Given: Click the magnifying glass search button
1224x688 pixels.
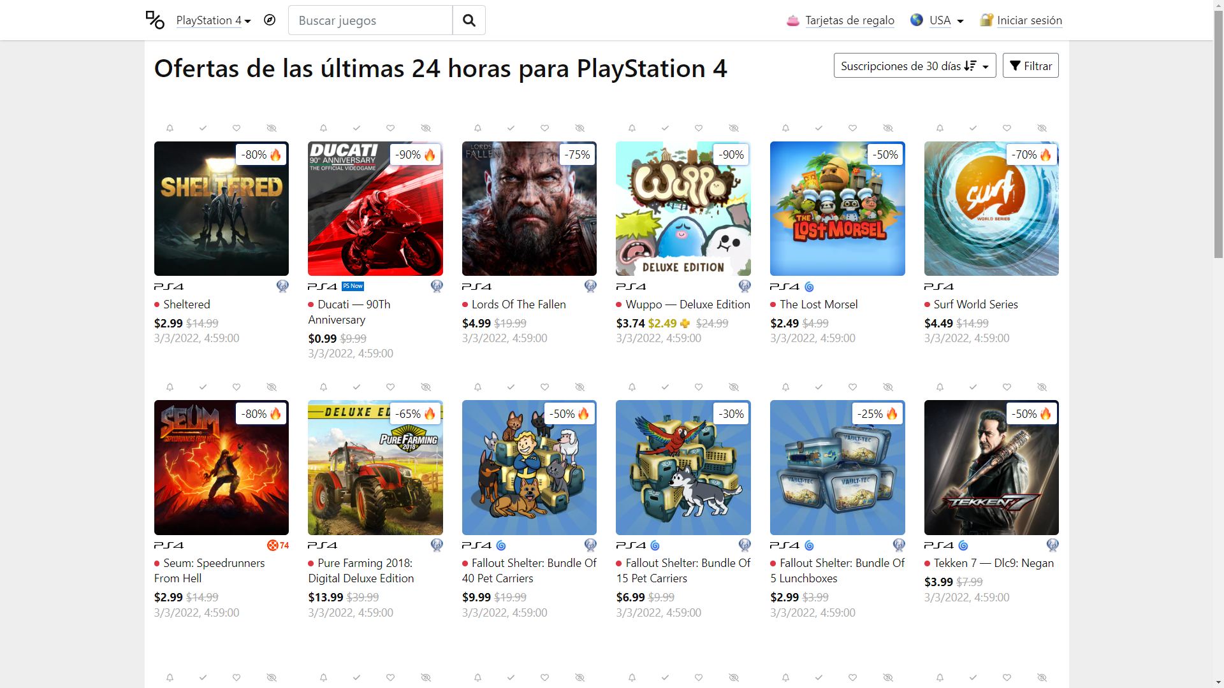Looking at the screenshot, I should [469, 20].
